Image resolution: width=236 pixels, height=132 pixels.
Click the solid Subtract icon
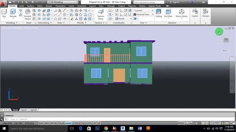click(x=39, y=15)
